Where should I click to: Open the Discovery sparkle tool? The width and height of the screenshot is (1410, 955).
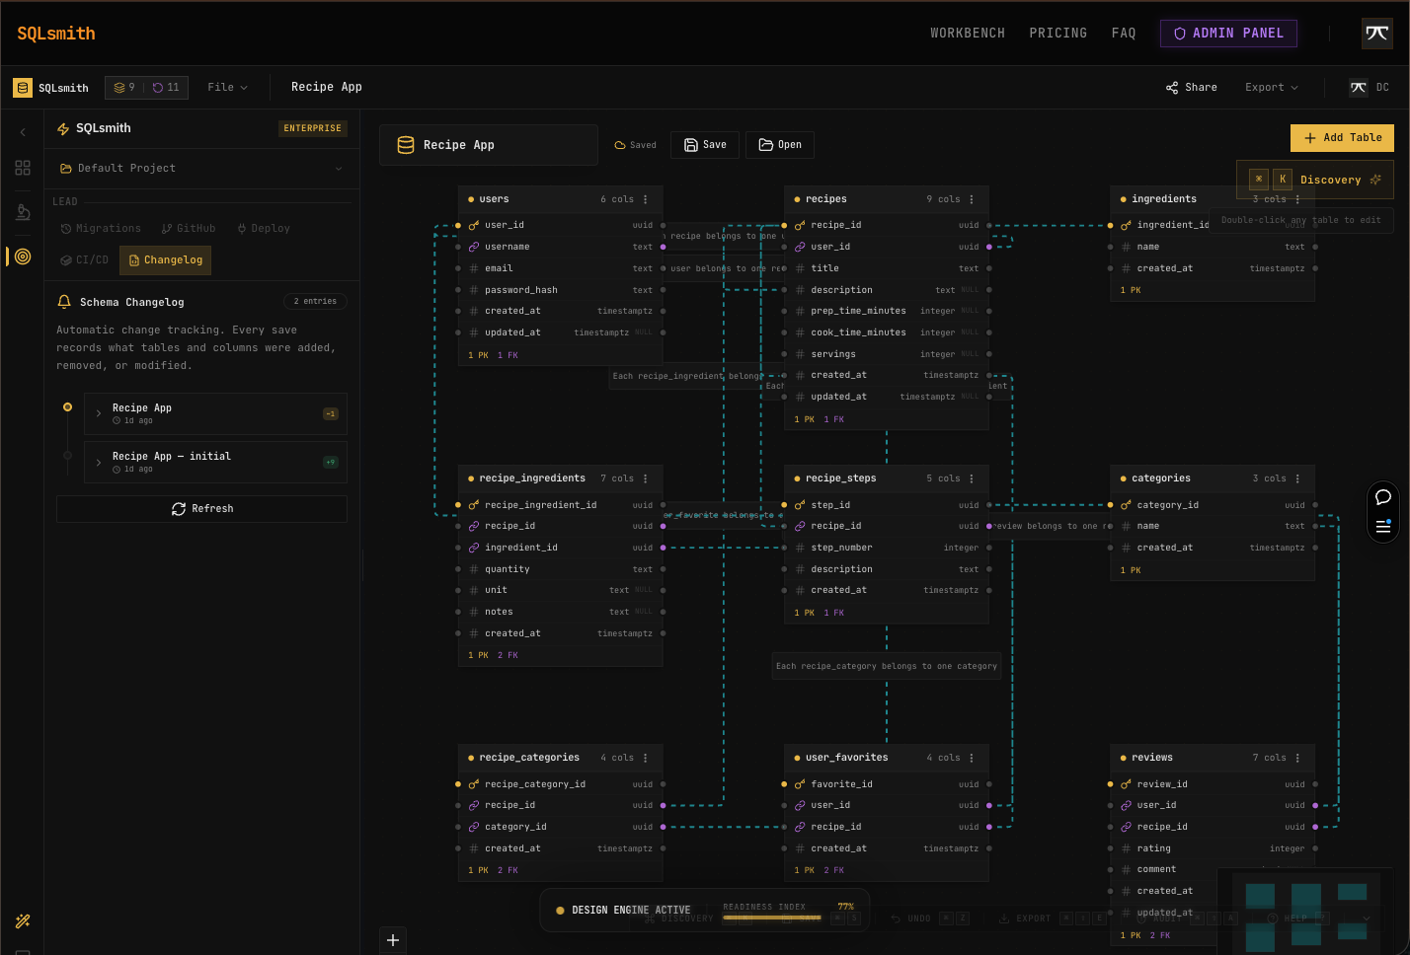coord(1332,180)
